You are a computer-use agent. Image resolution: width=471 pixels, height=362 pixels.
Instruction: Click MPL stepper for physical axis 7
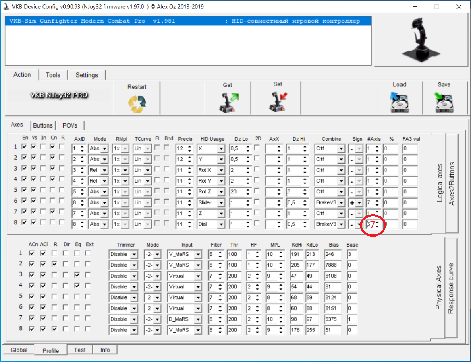click(x=280, y=319)
